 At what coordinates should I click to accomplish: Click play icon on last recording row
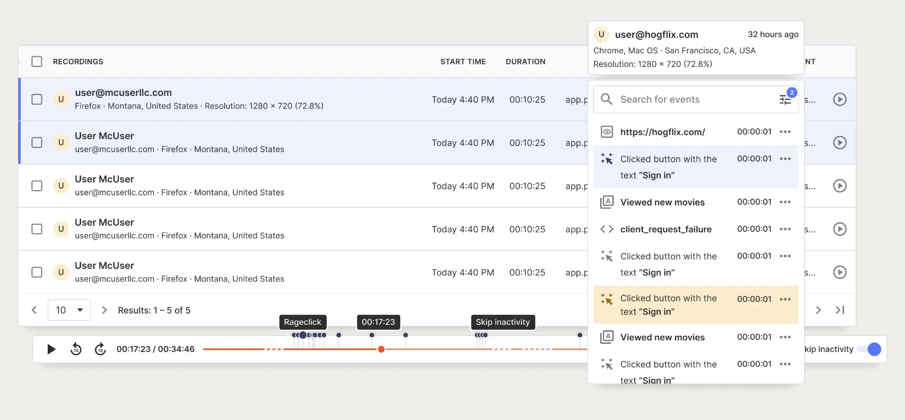tap(840, 272)
